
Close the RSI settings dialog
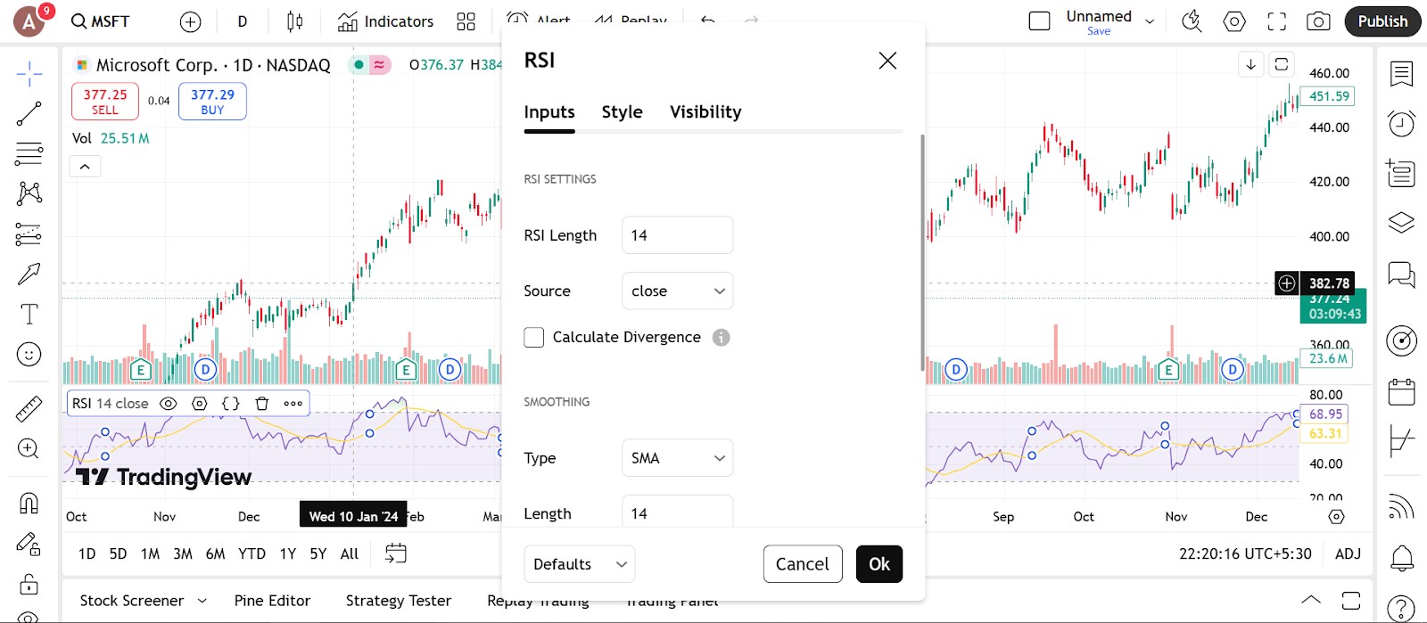887,61
